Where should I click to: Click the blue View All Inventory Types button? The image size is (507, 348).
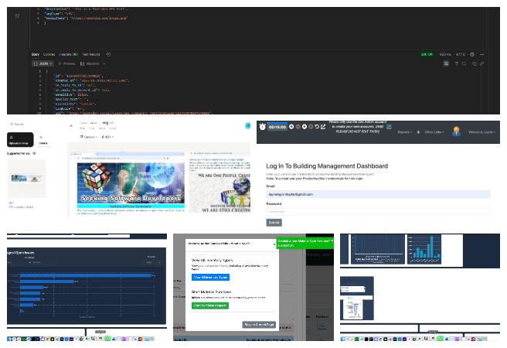[x=211, y=276]
